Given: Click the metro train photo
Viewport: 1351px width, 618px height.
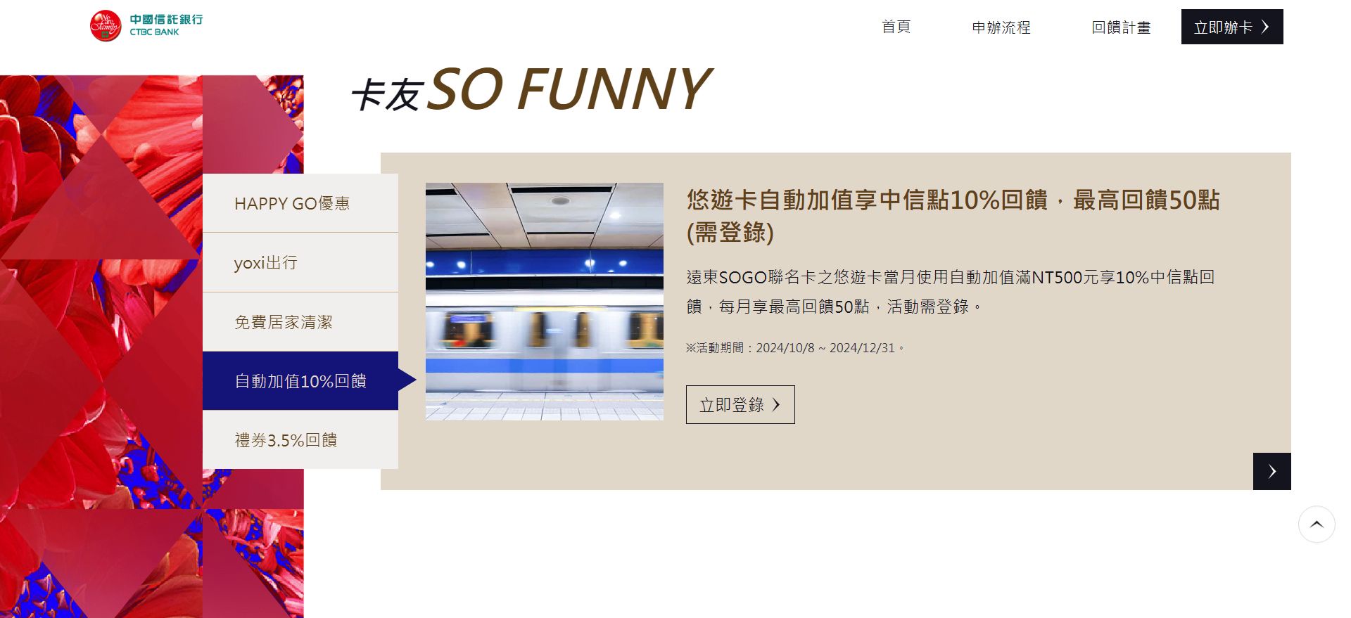Looking at the screenshot, I should pos(545,302).
